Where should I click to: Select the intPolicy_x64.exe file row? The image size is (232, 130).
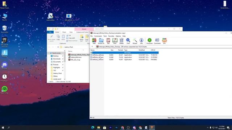[124, 57]
